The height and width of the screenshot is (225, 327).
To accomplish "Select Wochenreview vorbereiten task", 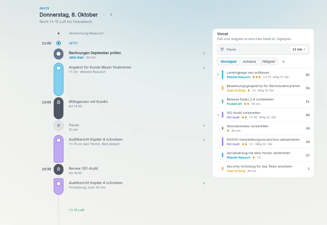I will 263,128.
